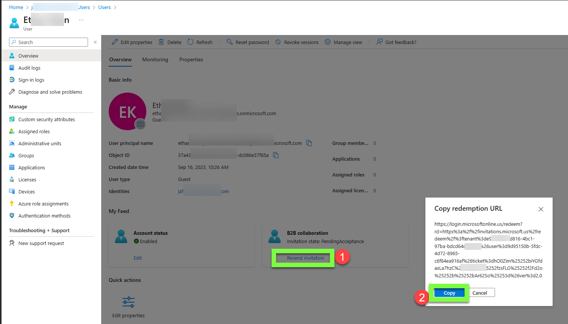Collapse the left sidebar with the chevron

coord(95,42)
